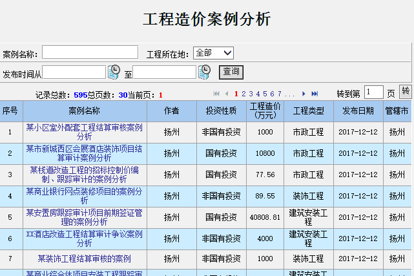The width and height of the screenshot is (414, 276).
Task: Click the next page arrow
Action: [x=304, y=94]
